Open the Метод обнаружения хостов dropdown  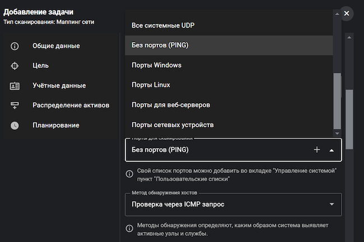coord(332,204)
